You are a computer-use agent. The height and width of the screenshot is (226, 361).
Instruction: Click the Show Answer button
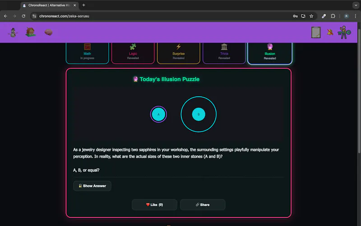[x=92, y=186]
